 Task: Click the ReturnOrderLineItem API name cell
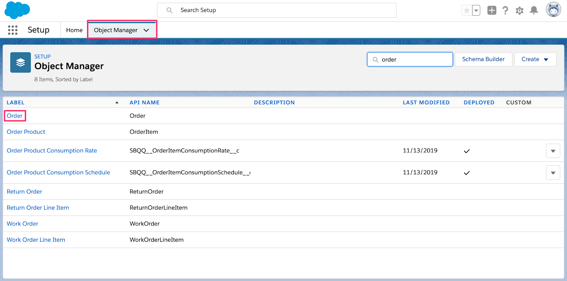[x=158, y=208]
